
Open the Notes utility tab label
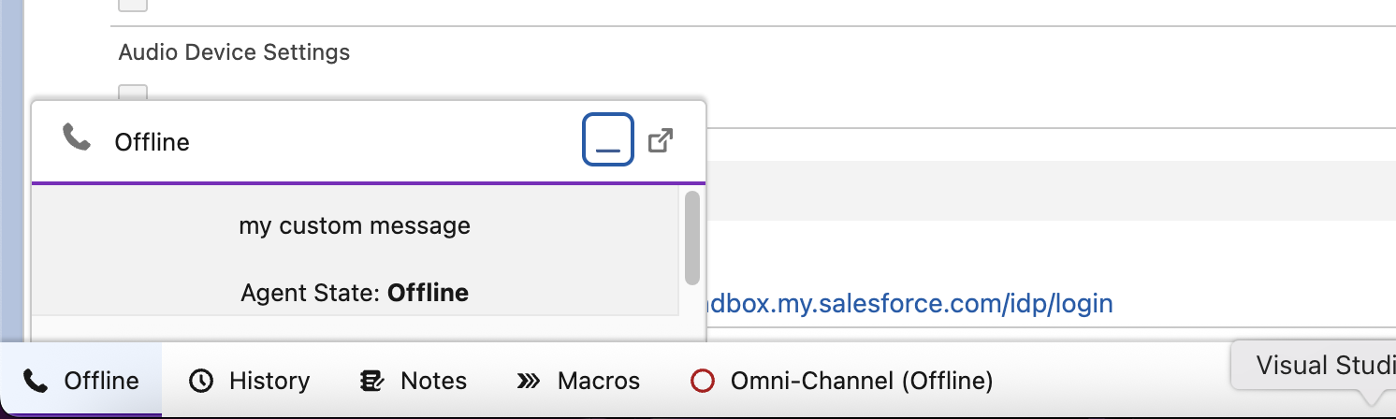pyautogui.click(x=433, y=381)
